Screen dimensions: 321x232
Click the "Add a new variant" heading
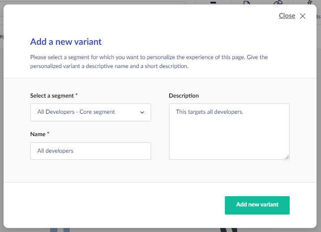(66, 42)
